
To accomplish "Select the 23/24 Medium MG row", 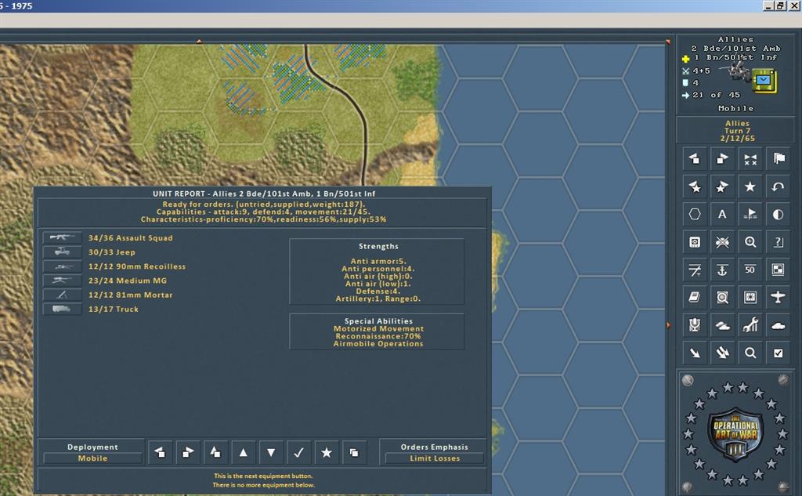I will click(128, 281).
